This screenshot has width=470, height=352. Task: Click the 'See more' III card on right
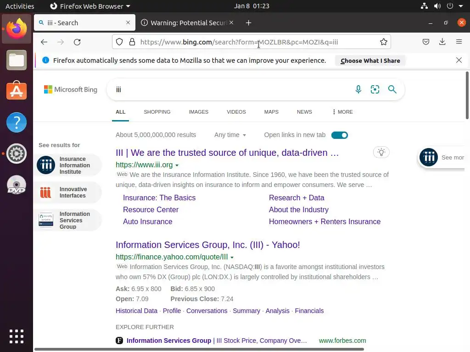click(442, 157)
